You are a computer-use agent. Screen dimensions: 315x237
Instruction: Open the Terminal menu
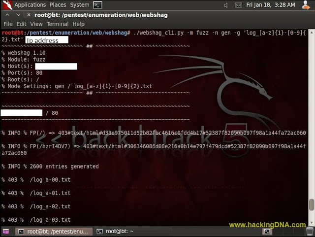click(58, 24)
